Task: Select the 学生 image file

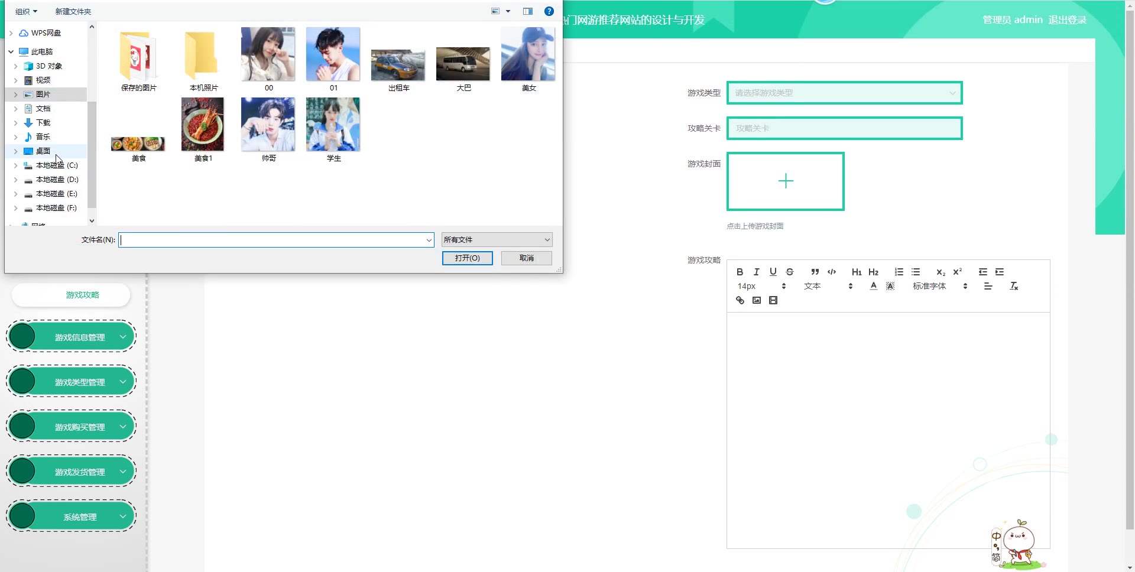Action: click(x=333, y=130)
